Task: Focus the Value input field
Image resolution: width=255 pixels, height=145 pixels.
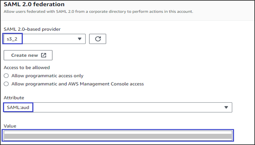Action: point(118,136)
